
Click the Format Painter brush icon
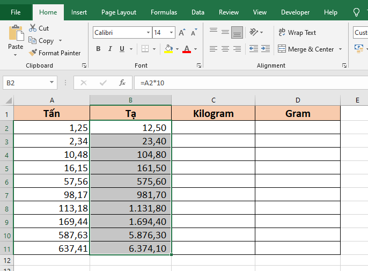coord(33,53)
